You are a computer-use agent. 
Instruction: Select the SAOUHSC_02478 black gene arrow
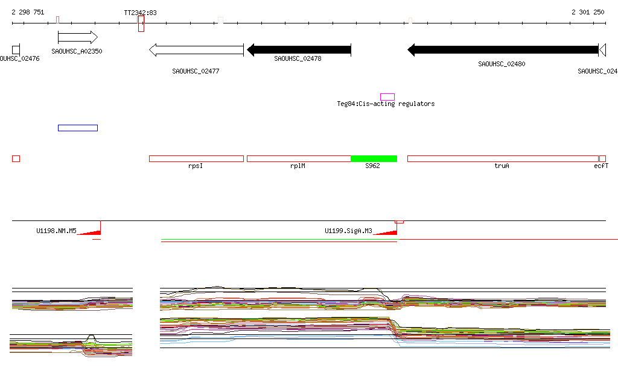(299, 50)
